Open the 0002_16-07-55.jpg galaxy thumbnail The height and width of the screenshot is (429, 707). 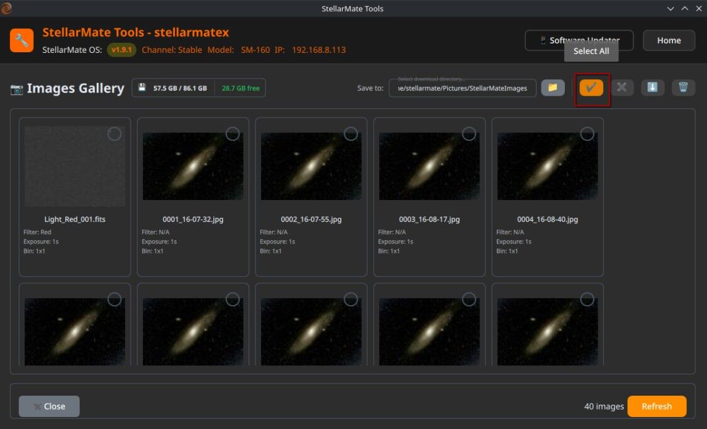pyautogui.click(x=311, y=166)
